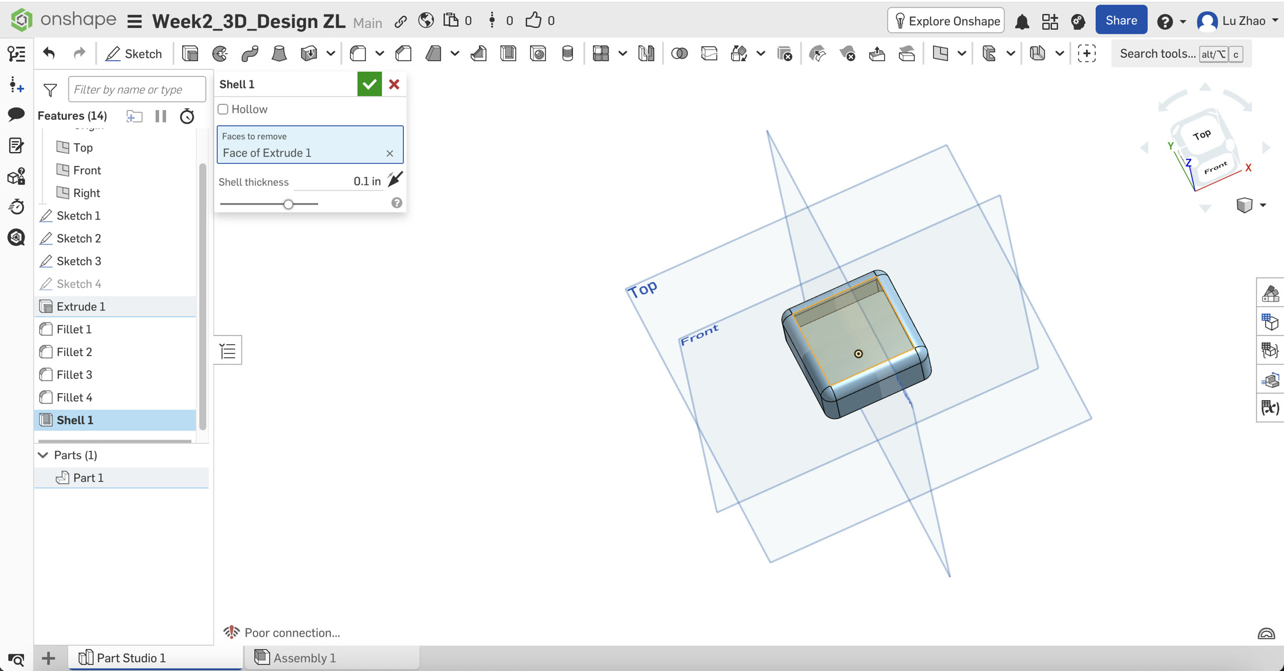Enable the Hollow option in Shell 1
1284x671 pixels.
coord(223,109)
